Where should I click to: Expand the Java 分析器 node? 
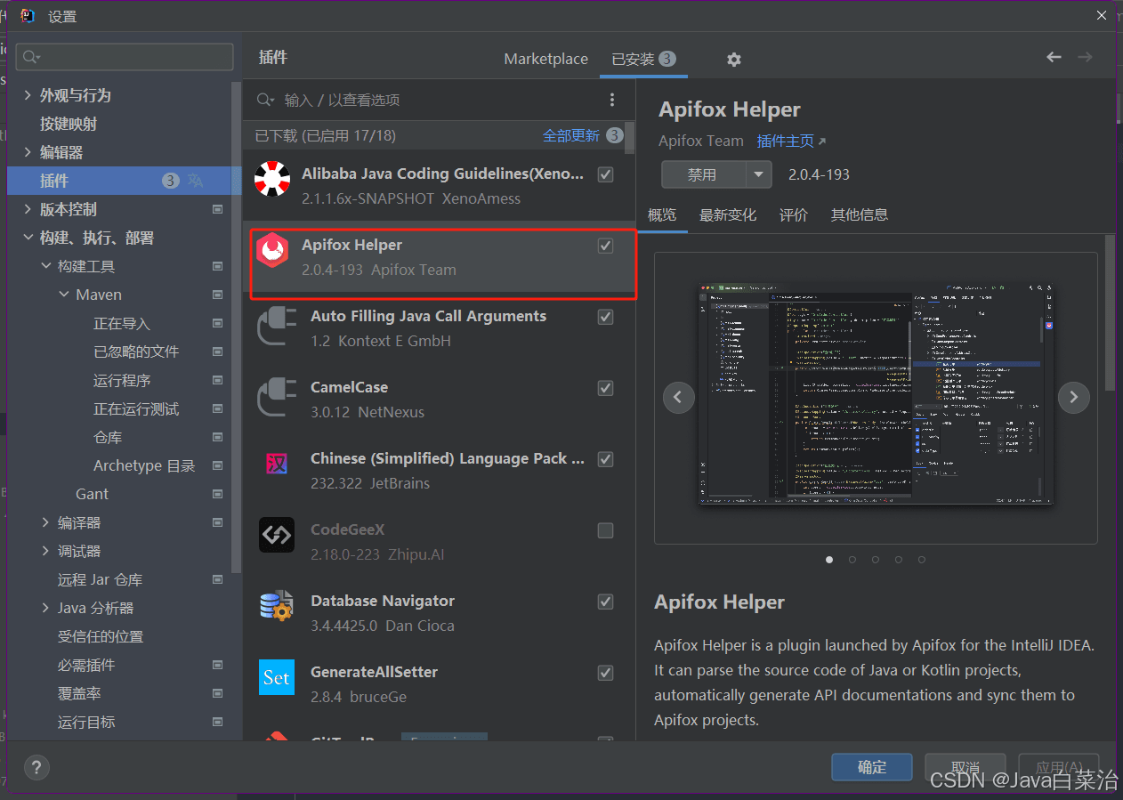[46, 608]
